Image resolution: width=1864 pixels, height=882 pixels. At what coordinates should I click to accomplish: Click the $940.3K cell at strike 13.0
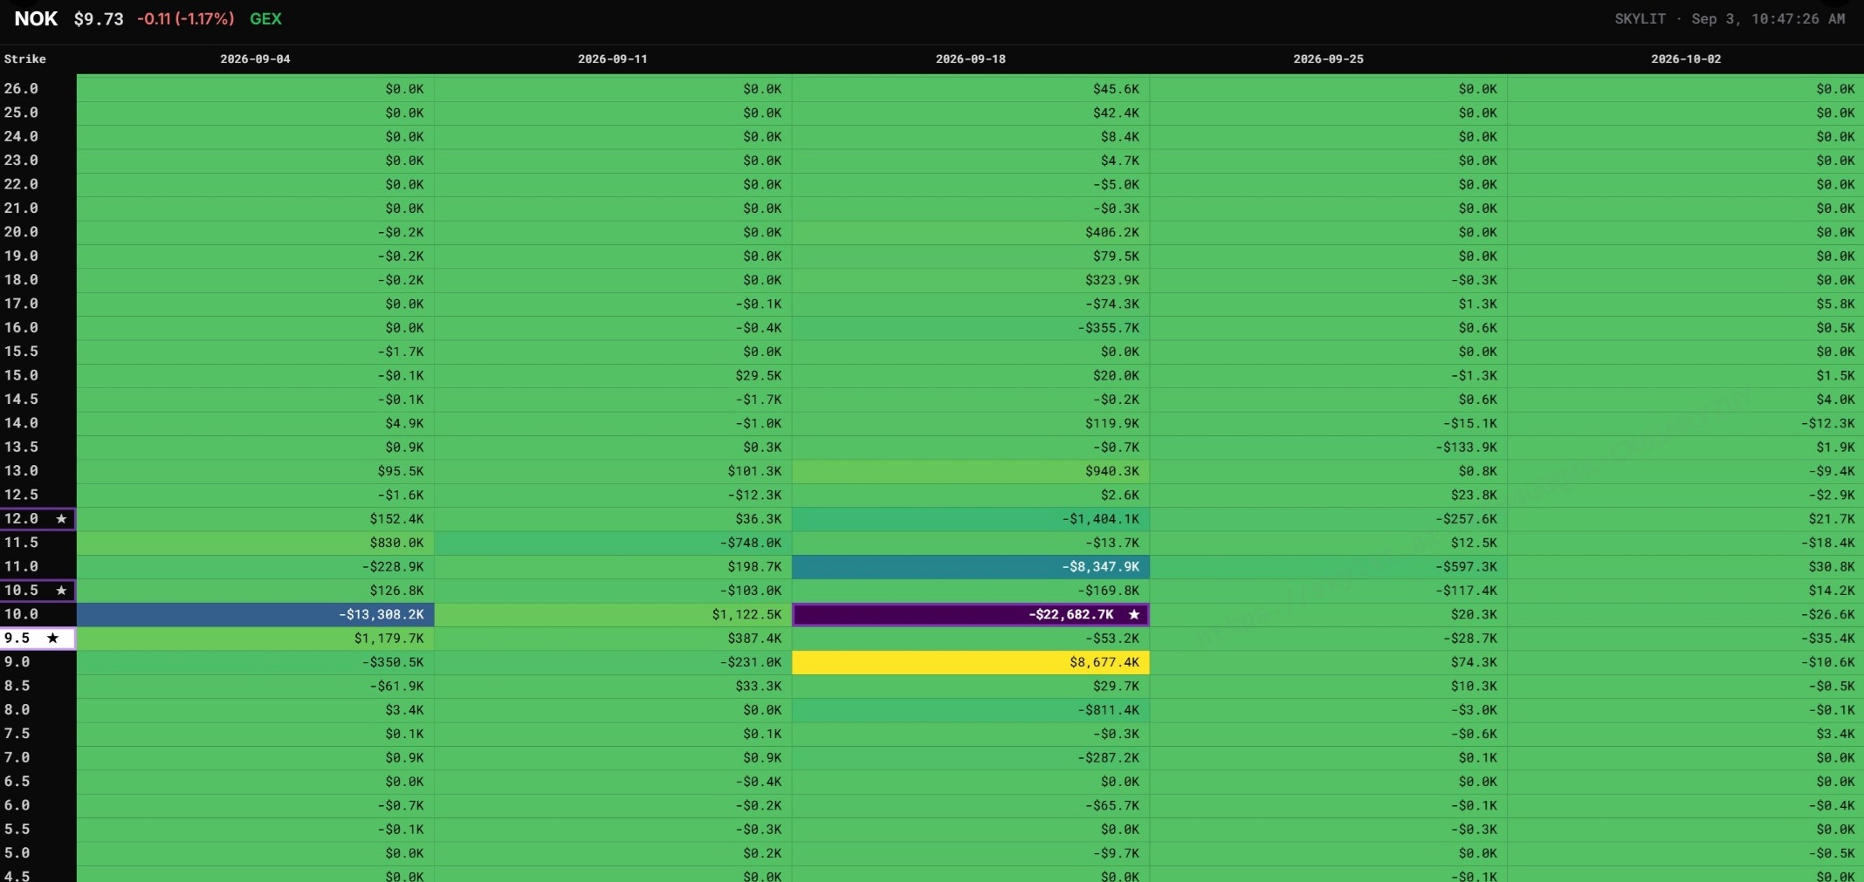coord(971,471)
